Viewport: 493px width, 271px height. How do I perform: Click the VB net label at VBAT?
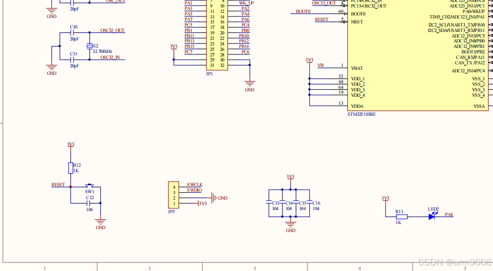(x=320, y=65)
